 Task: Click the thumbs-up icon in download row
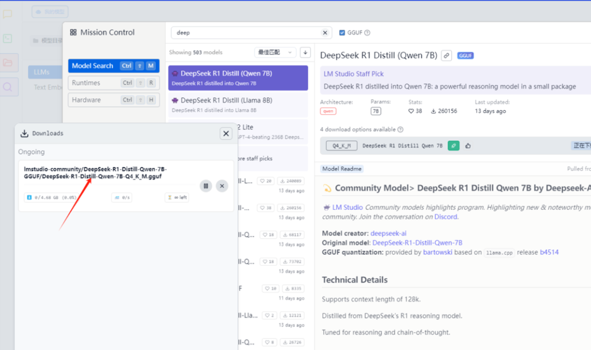[468, 146]
